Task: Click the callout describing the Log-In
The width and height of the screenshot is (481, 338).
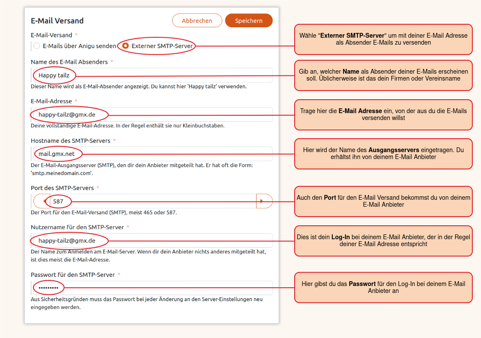Action: click(383, 240)
